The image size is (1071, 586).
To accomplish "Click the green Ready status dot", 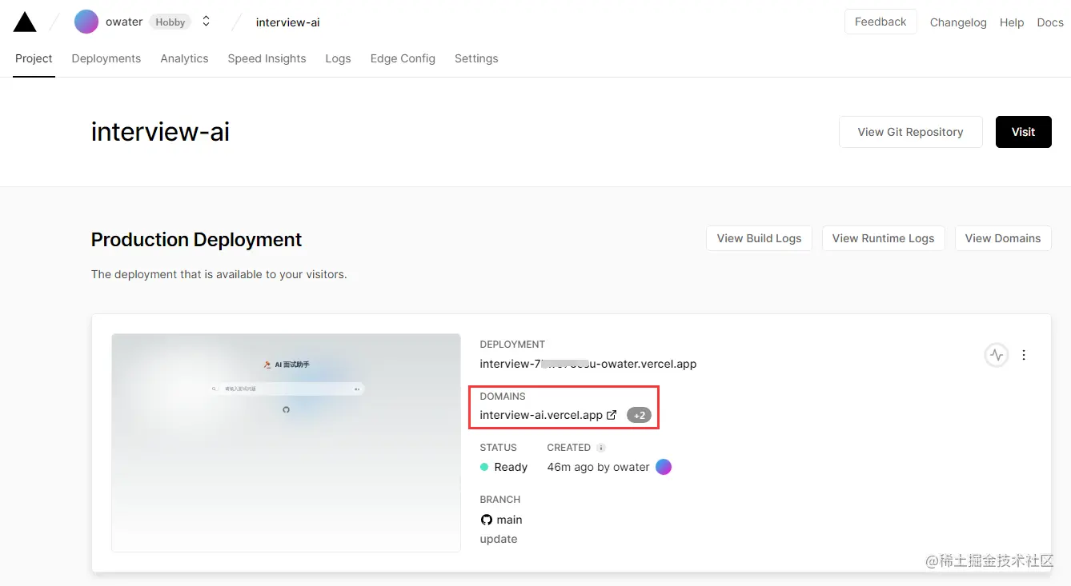I will click(484, 467).
